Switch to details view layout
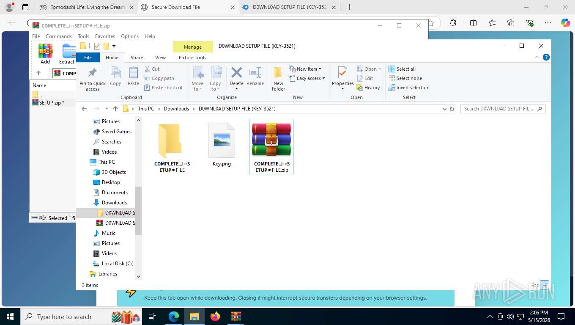 point(535,285)
